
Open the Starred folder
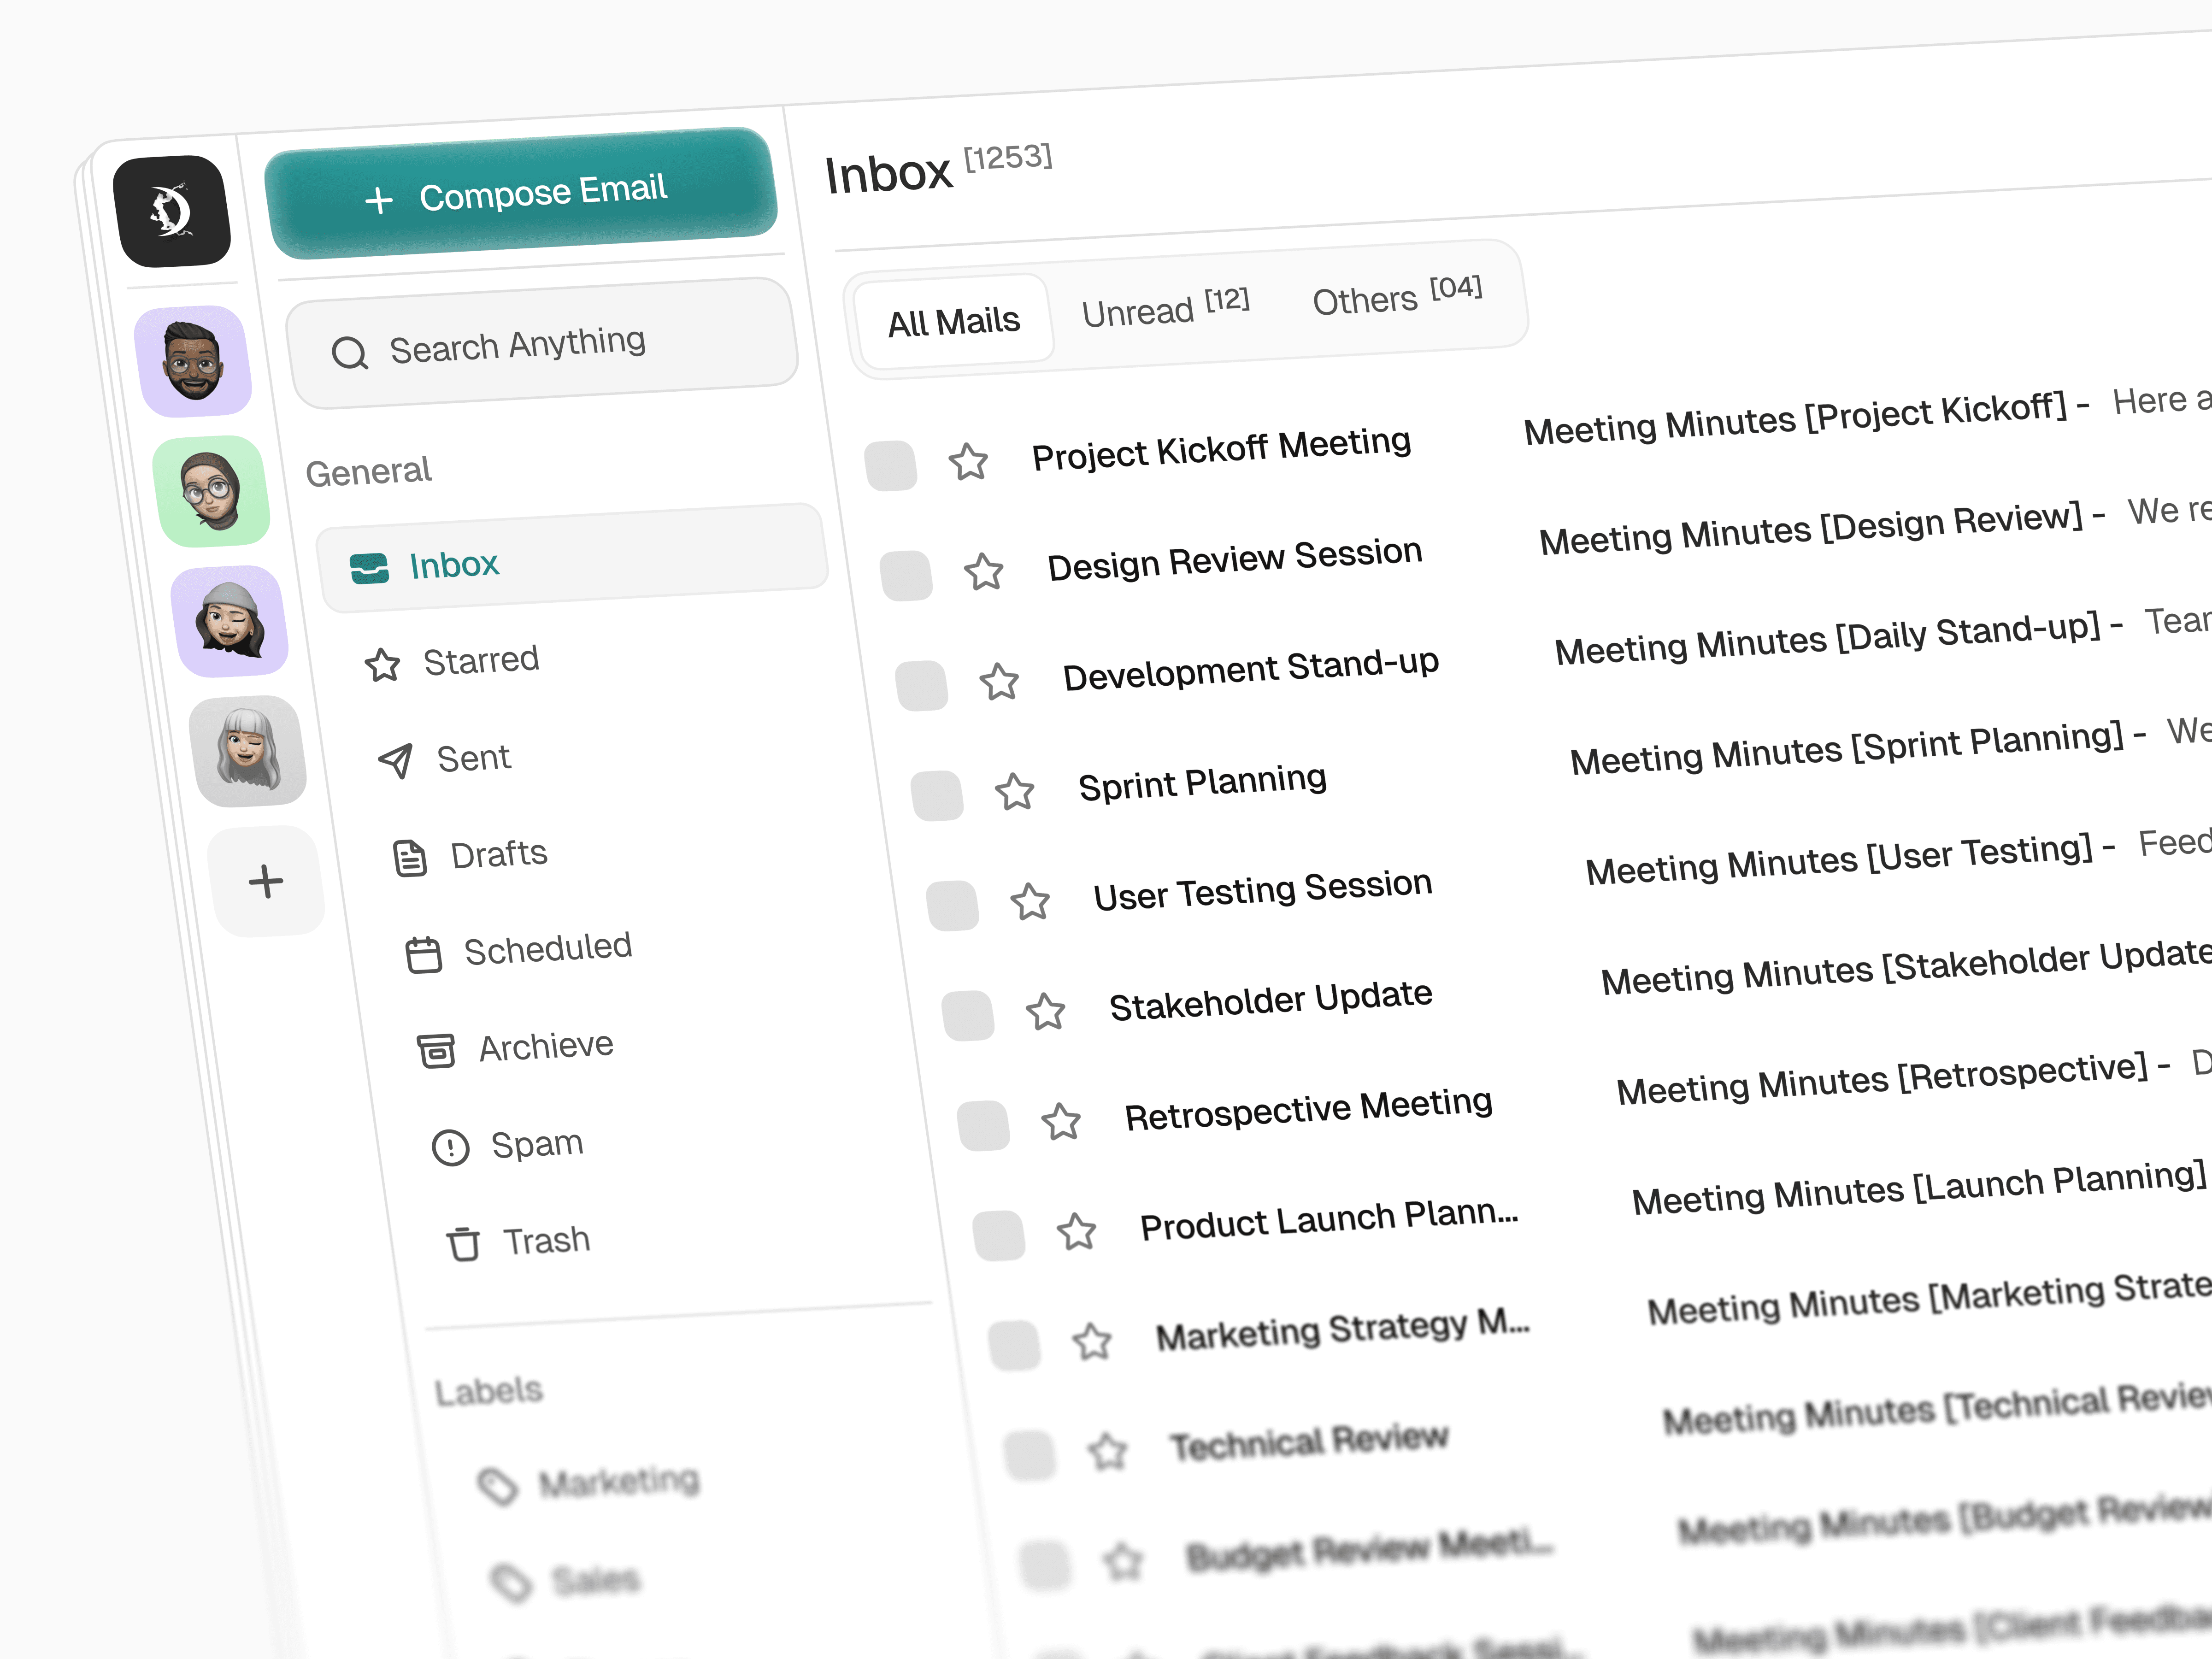tap(480, 661)
